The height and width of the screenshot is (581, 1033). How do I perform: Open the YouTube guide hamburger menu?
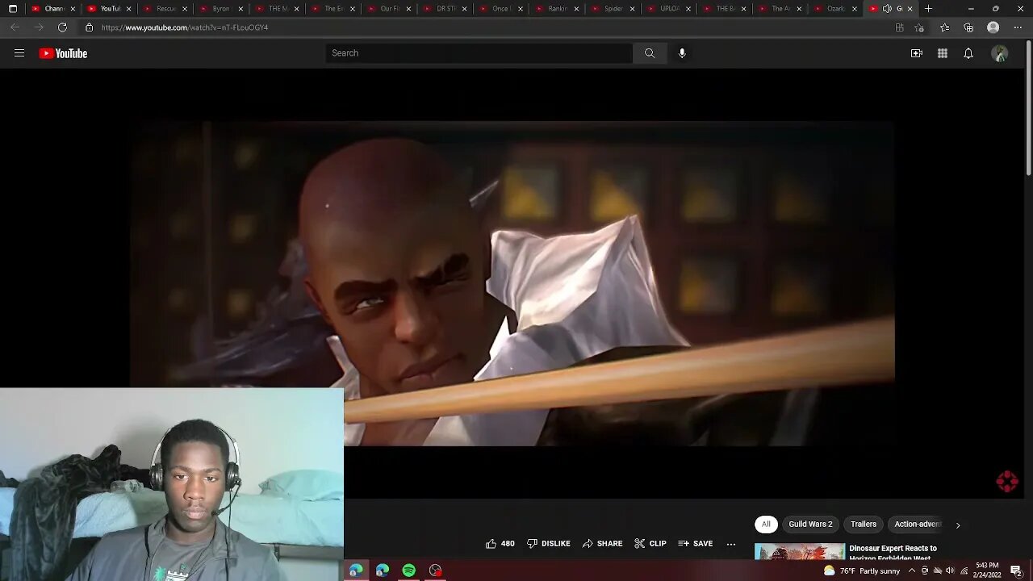click(x=19, y=53)
